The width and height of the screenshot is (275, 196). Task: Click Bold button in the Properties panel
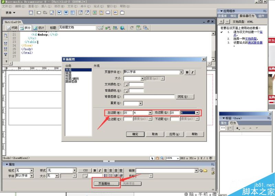click(95, 171)
